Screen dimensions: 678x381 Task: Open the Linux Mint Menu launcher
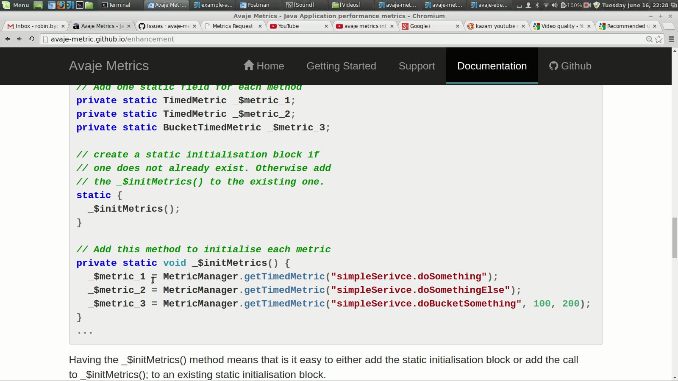pyautogui.click(x=16, y=5)
